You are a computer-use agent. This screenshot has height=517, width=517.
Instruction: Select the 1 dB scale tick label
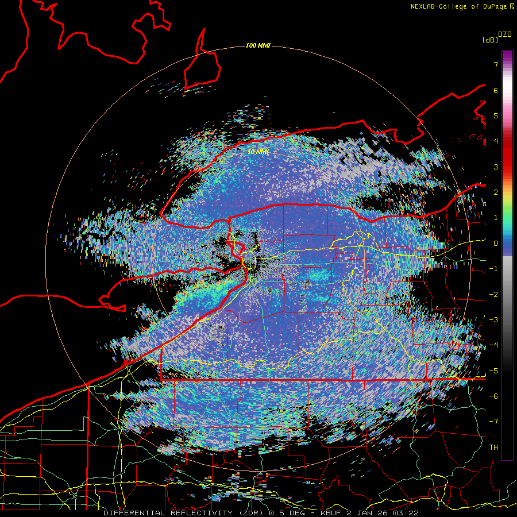[x=496, y=218]
